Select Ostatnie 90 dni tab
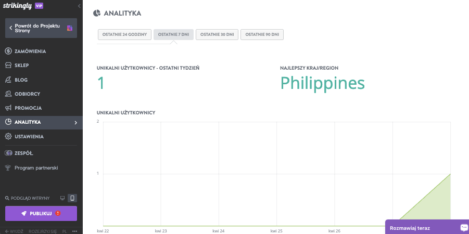This screenshot has height=234, width=469. click(x=262, y=34)
